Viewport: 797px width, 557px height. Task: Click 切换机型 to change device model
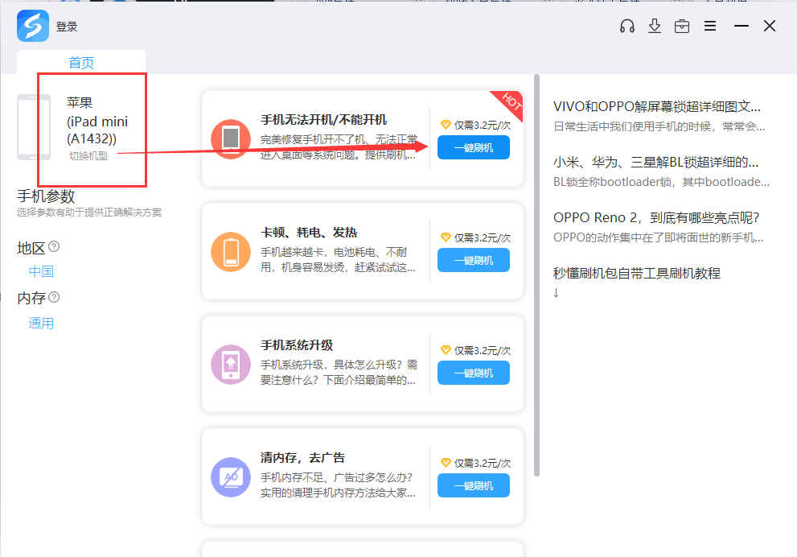pos(88,155)
